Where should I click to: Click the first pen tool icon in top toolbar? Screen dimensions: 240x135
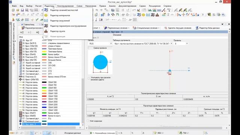point(176,10)
